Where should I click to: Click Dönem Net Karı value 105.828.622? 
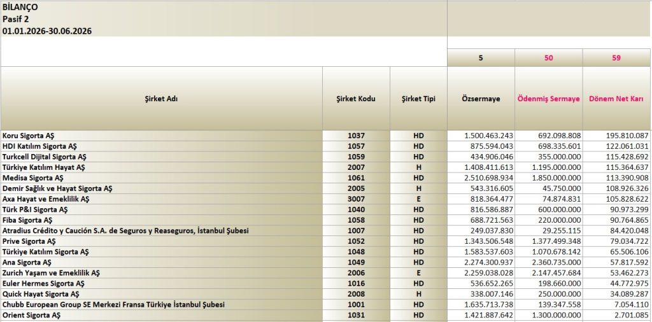(616, 199)
